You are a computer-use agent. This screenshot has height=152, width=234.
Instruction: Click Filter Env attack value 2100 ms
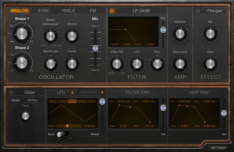pos(123,101)
